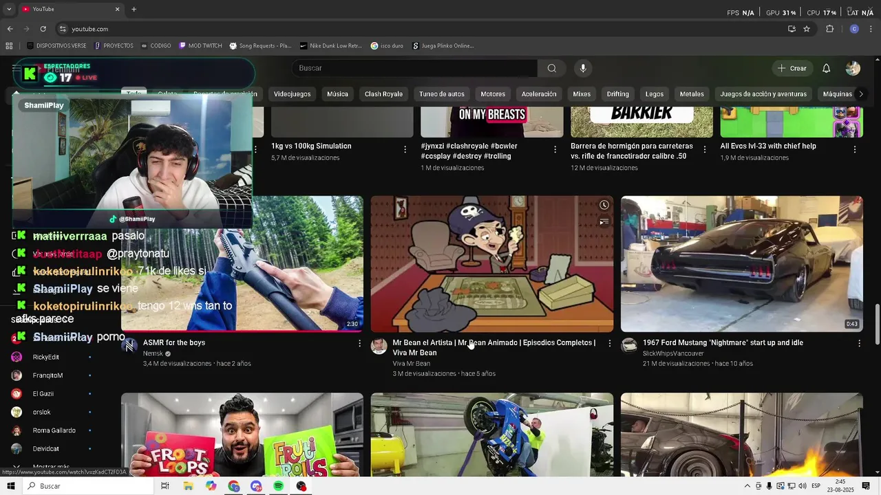This screenshot has height=495, width=881.
Task: Open the SlickWhipsVancouver channel avatar
Action: click(x=629, y=346)
